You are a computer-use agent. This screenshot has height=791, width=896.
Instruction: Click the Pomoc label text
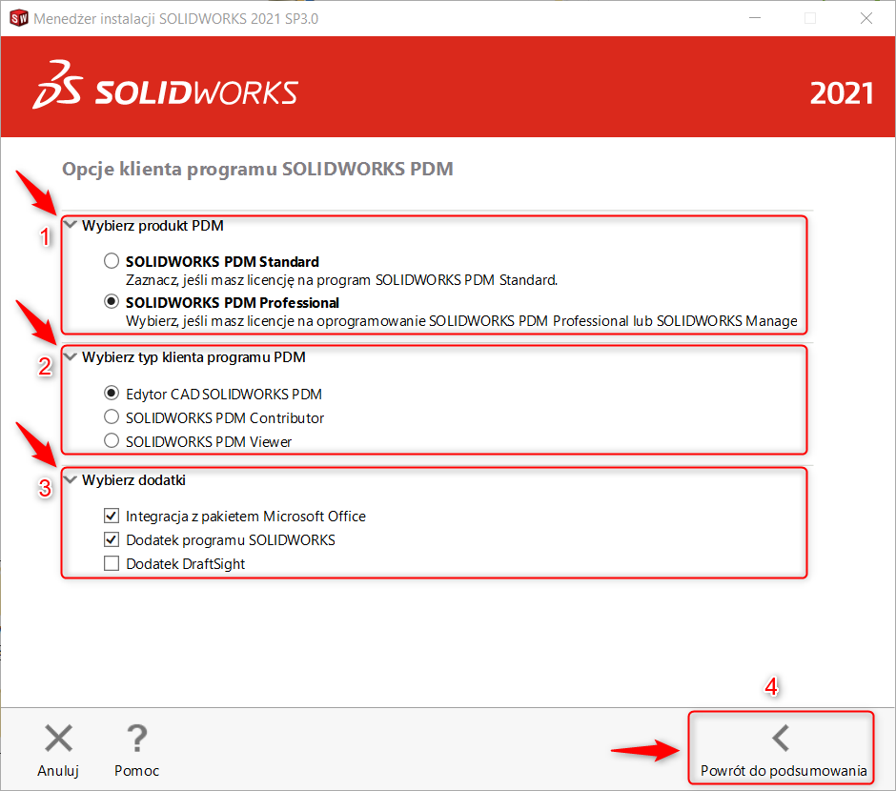[x=136, y=770]
